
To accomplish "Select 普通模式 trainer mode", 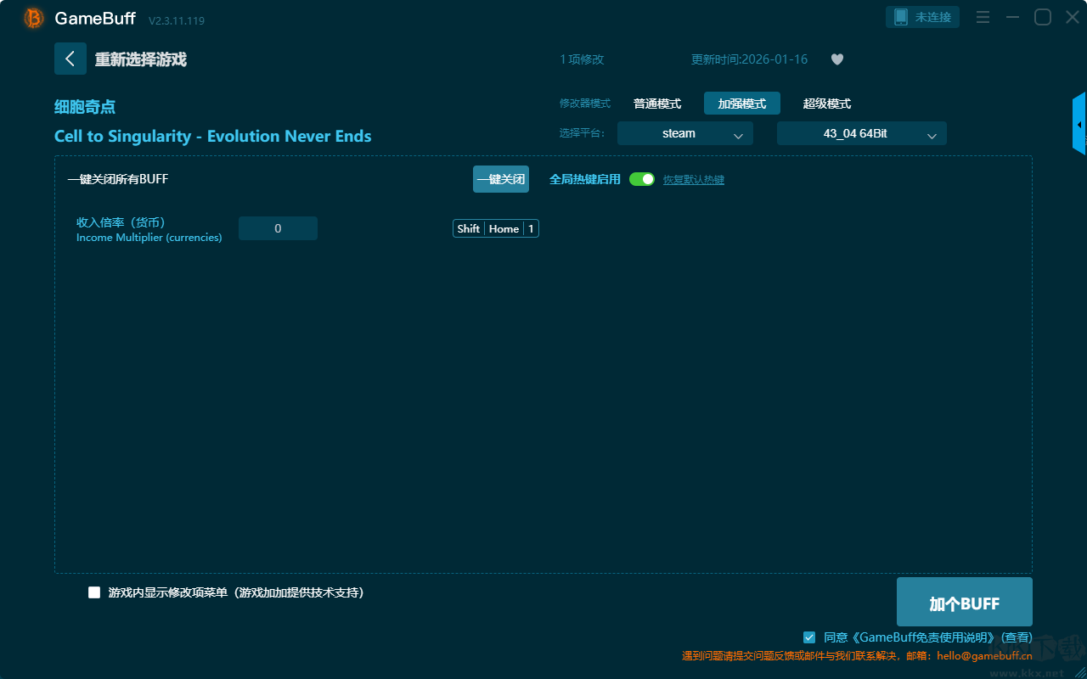I will [x=657, y=104].
